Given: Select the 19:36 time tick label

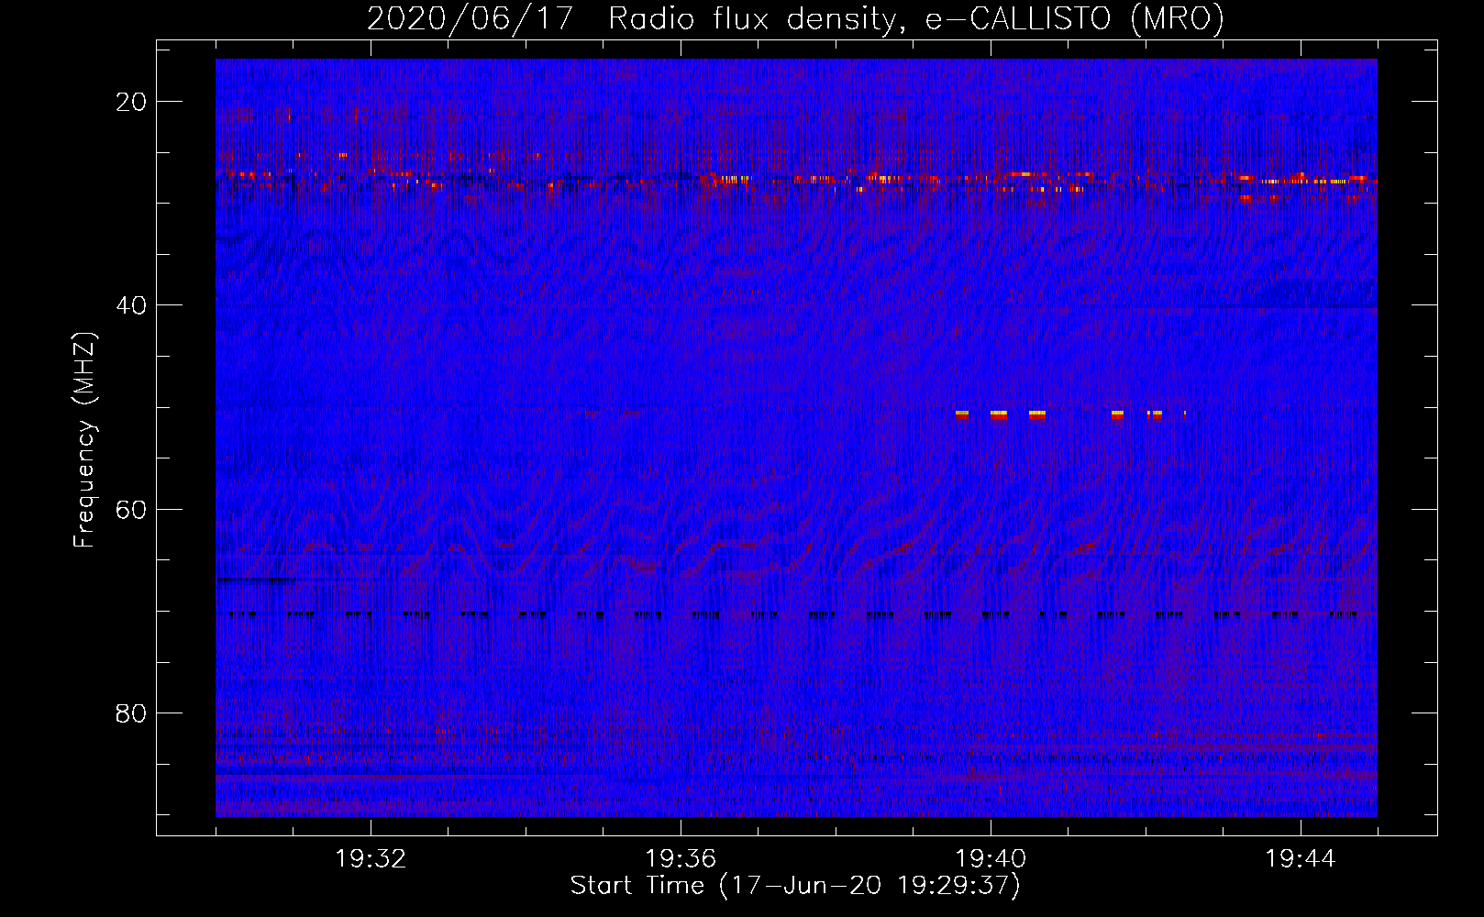Looking at the screenshot, I should 681,859.
